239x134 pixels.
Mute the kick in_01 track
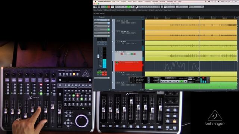tap(117, 21)
